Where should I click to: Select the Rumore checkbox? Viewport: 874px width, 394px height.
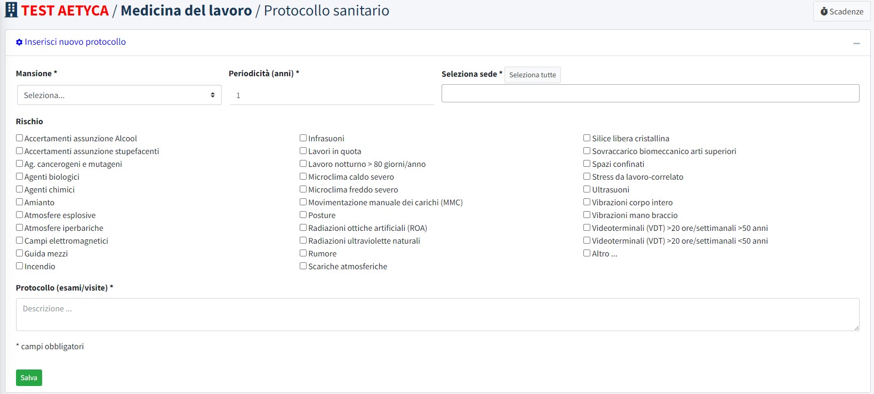pos(303,253)
